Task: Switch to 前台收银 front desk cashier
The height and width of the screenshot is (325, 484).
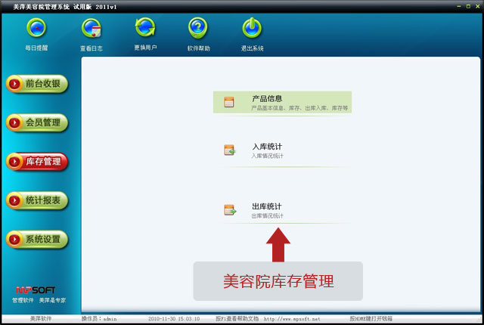Action: [x=36, y=83]
